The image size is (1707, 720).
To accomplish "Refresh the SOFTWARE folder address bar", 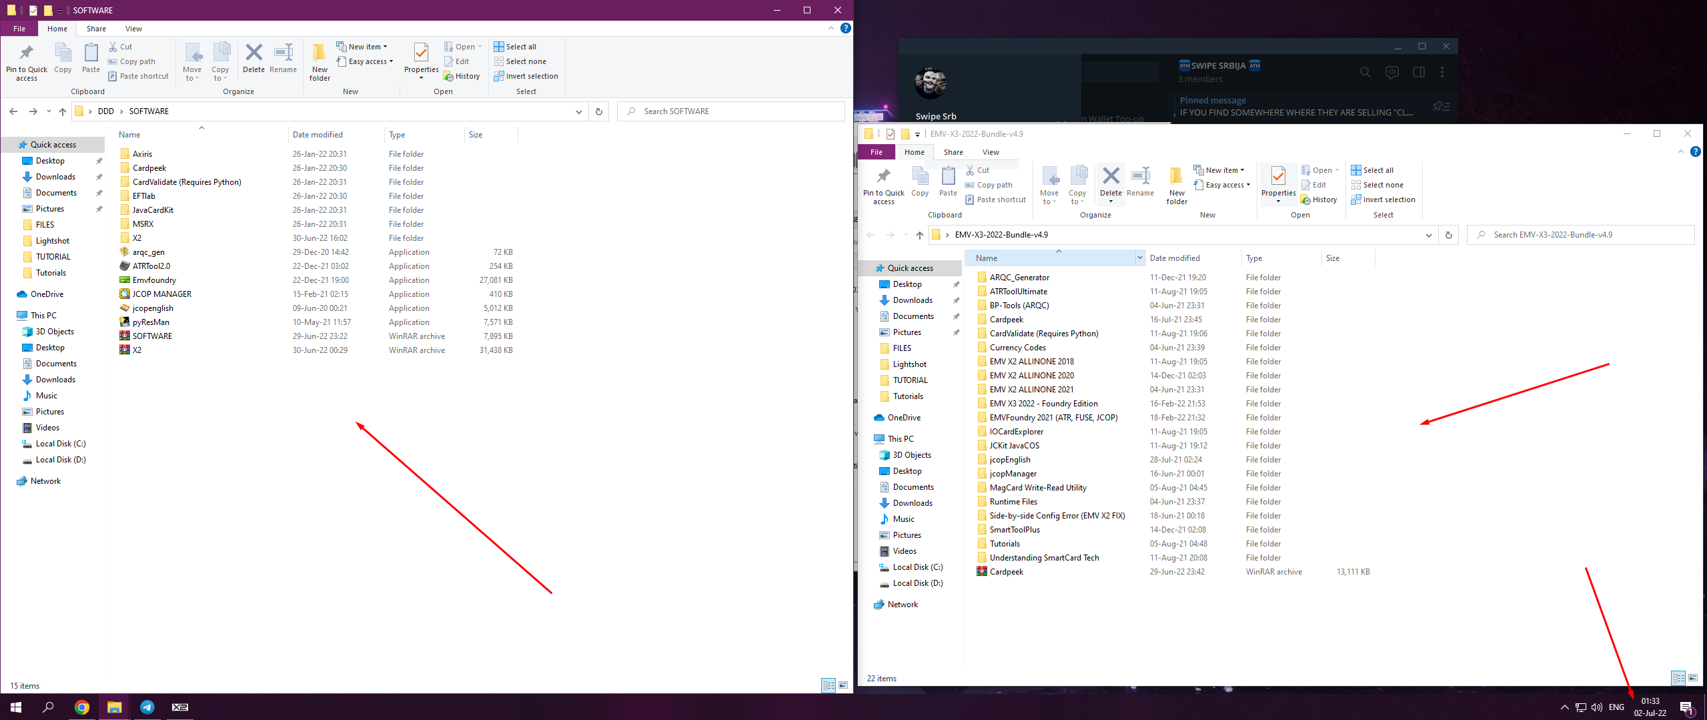I will [x=598, y=111].
